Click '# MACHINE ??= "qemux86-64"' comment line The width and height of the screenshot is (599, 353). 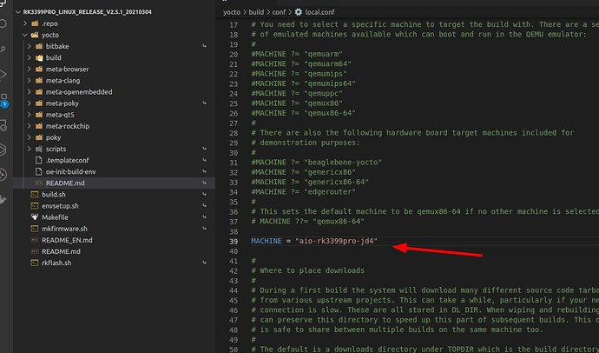[x=307, y=221]
